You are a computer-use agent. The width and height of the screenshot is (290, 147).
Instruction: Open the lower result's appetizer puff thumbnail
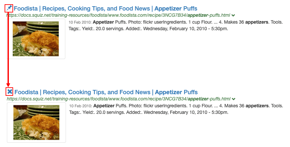tap(36, 123)
